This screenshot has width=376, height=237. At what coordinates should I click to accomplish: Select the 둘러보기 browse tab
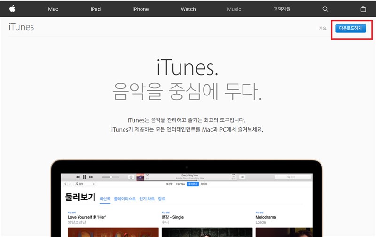(193, 184)
